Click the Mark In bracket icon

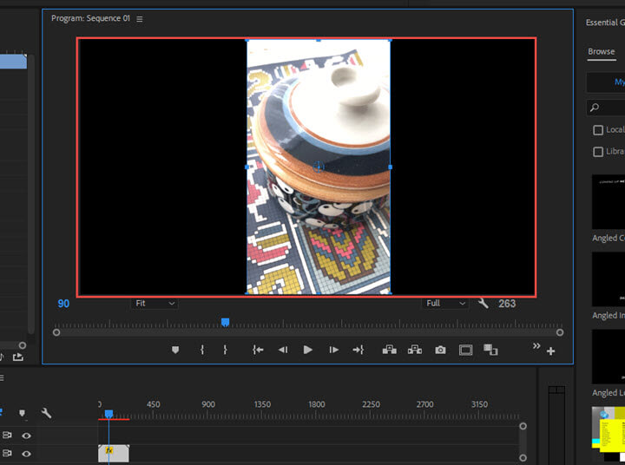pyautogui.click(x=202, y=350)
